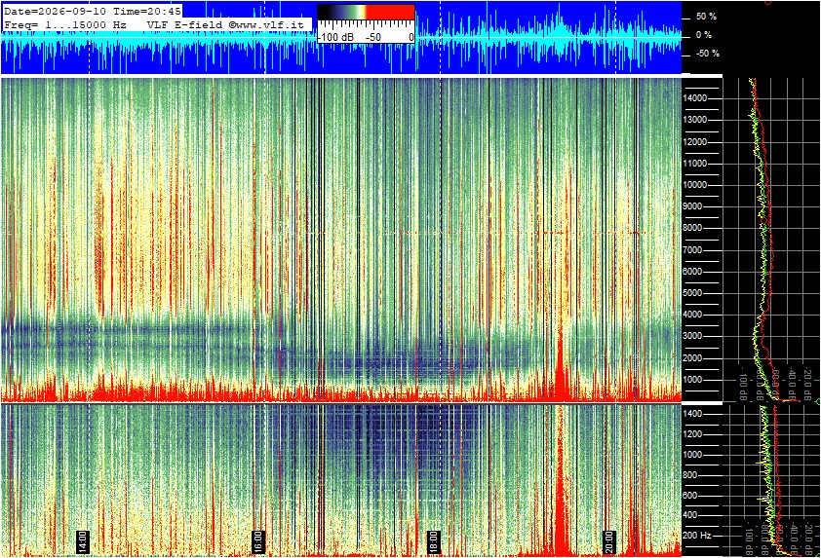
Task: Click the 1400 label on lower scale
Action: [x=692, y=414]
